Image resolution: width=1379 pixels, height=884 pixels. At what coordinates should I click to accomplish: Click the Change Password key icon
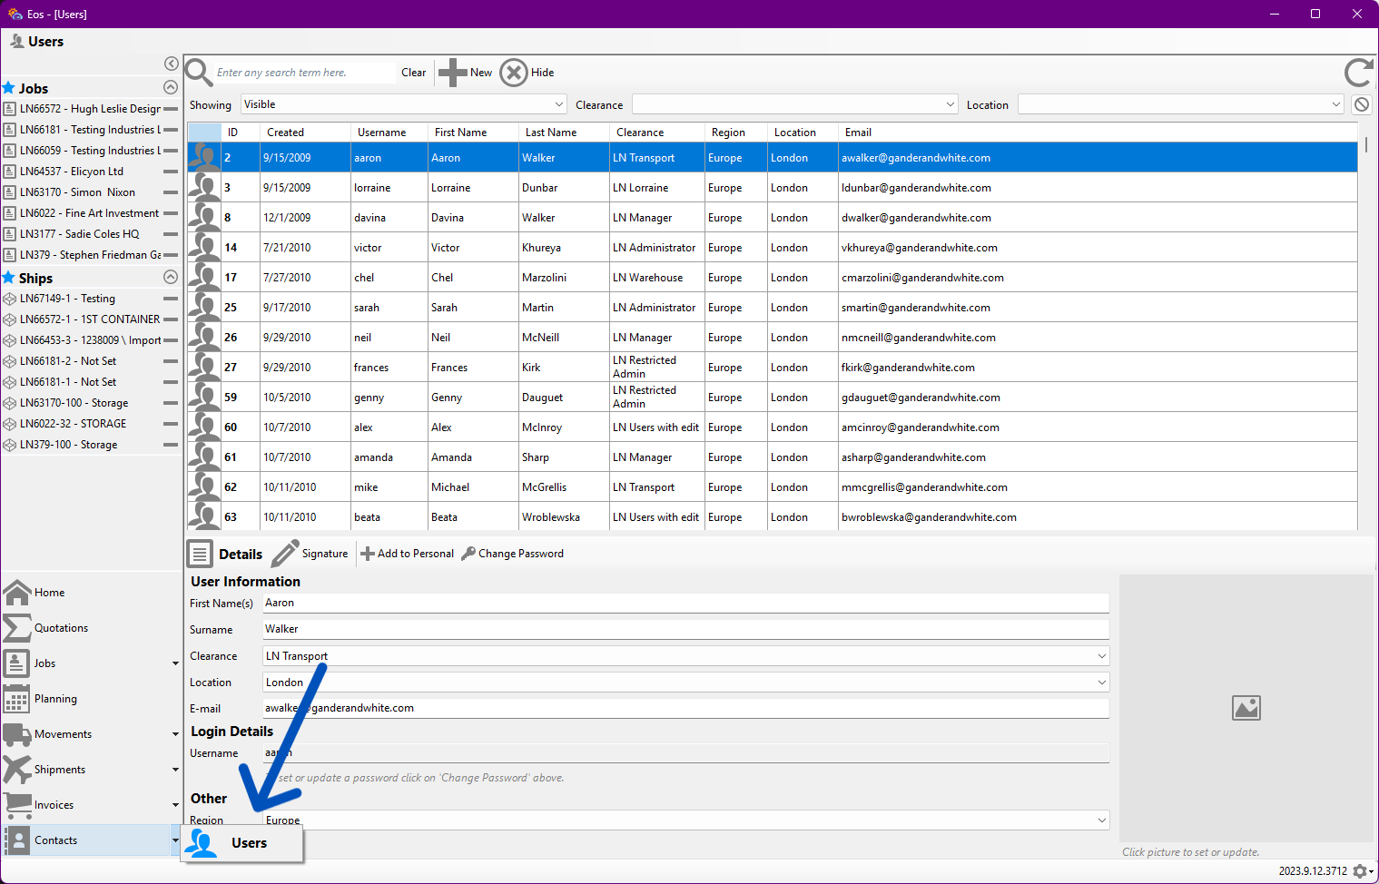point(468,554)
